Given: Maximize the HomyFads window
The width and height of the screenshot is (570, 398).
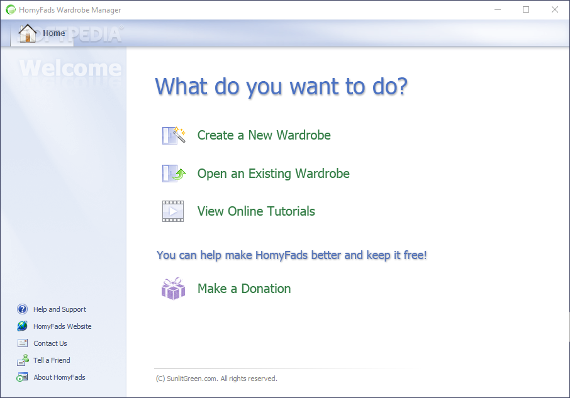Looking at the screenshot, I should point(526,10).
